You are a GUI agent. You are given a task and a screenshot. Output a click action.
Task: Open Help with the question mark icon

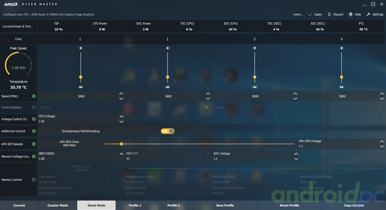point(351,15)
